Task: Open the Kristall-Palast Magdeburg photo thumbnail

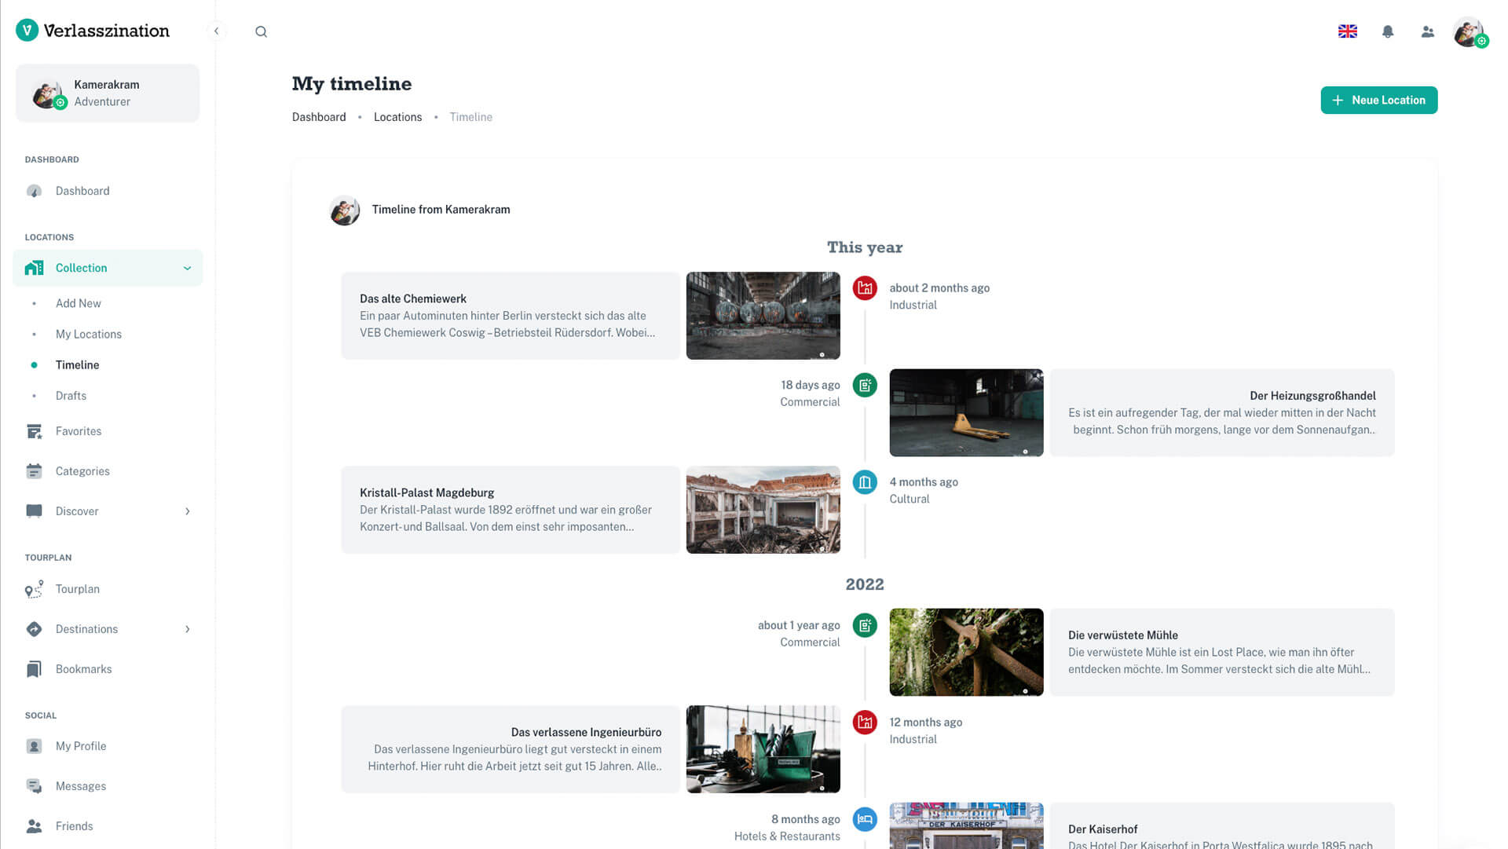Action: coord(763,510)
